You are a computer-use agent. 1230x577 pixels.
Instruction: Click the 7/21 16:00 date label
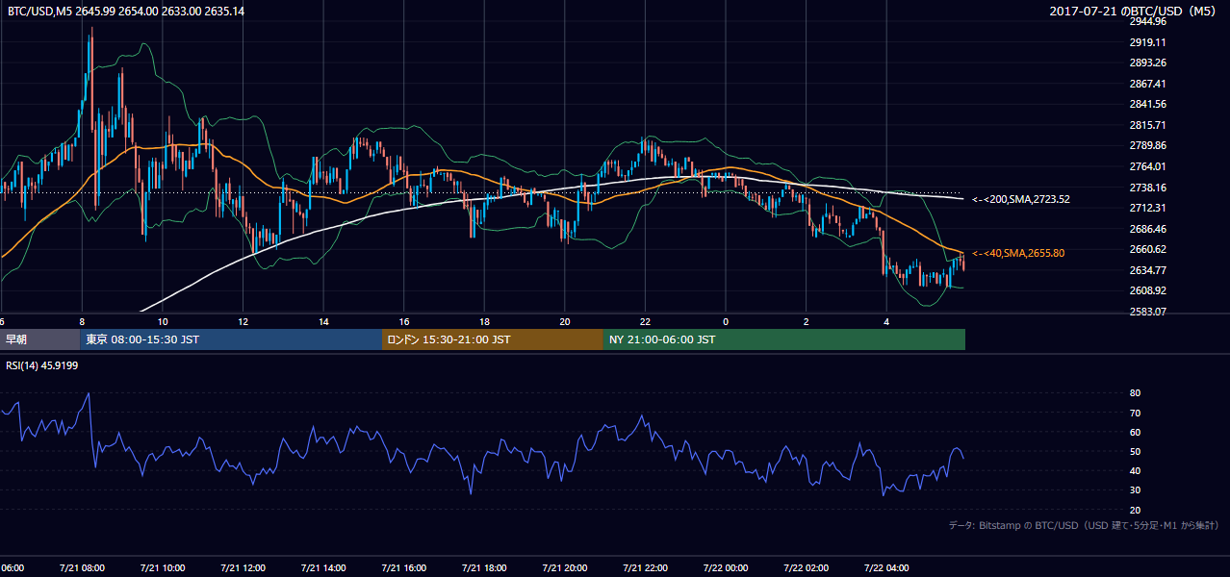pyautogui.click(x=404, y=567)
